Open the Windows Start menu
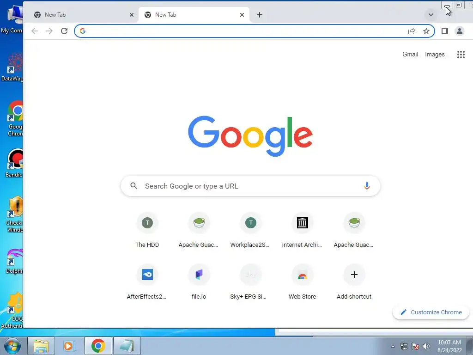This screenshot has height=355, width=473. (x=12, y=346)
